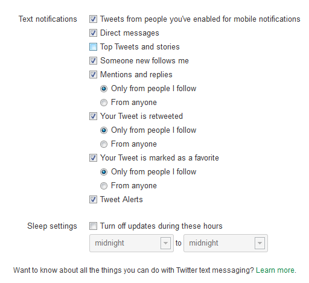
Task: Toggle Your Tweet is retweeted checkbox
Action: pyautogui.click(x=93, y=116)
